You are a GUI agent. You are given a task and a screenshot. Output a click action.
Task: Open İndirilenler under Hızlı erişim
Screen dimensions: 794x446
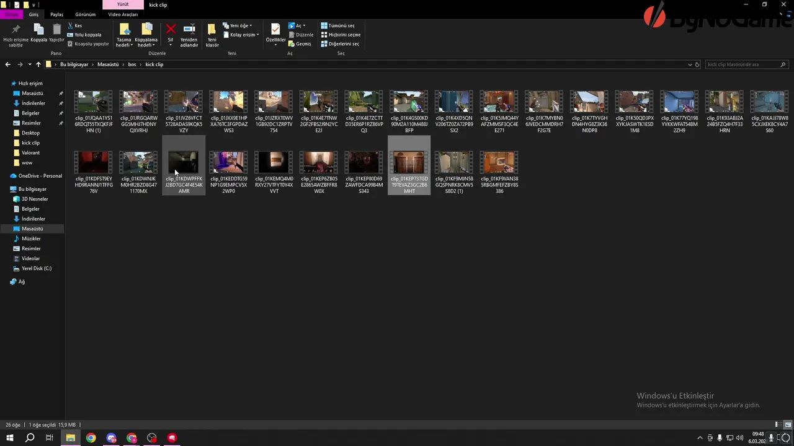[33, 103]
